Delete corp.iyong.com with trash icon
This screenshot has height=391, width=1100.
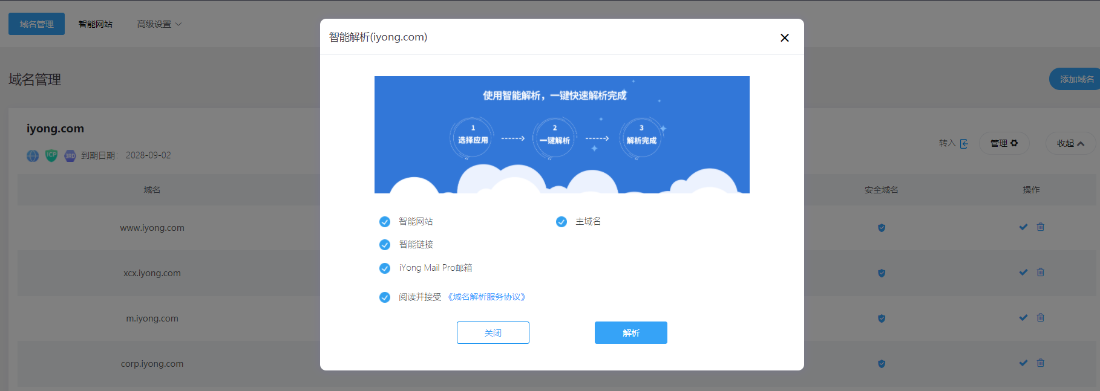click(1041, 363)
